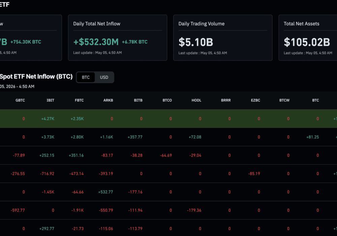Screen dimensions: 337x236
Task: Sort by the FBTC column header
Action: tap(79, 100)
